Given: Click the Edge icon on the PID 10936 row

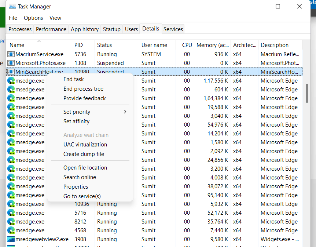Looking at the screenshot, I should click(x=10, y=204).
